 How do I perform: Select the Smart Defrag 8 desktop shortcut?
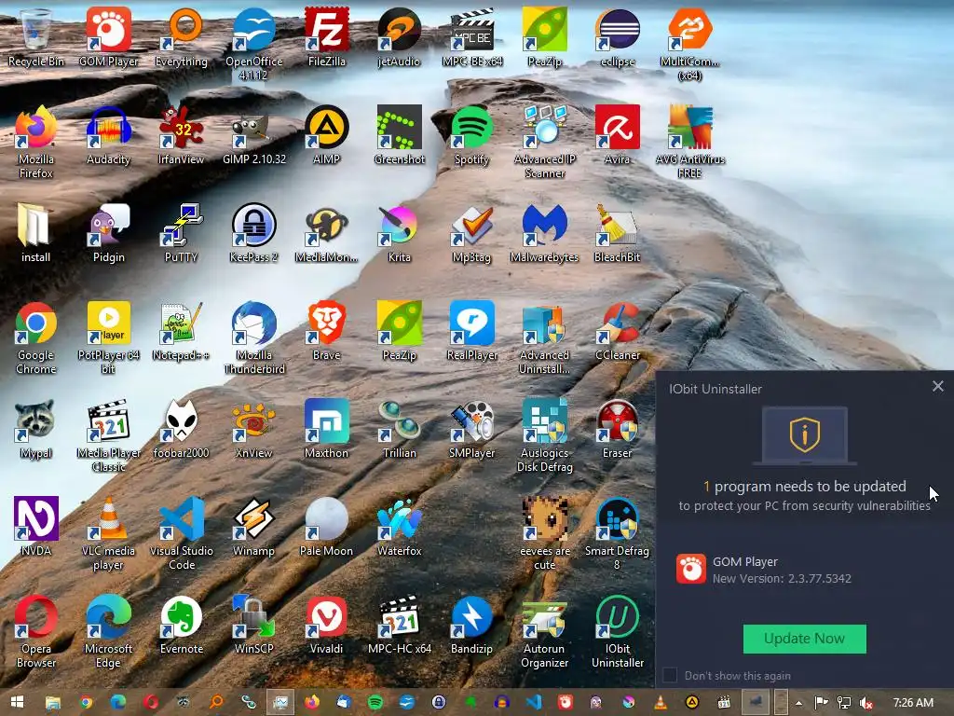[x=617, y=534]
